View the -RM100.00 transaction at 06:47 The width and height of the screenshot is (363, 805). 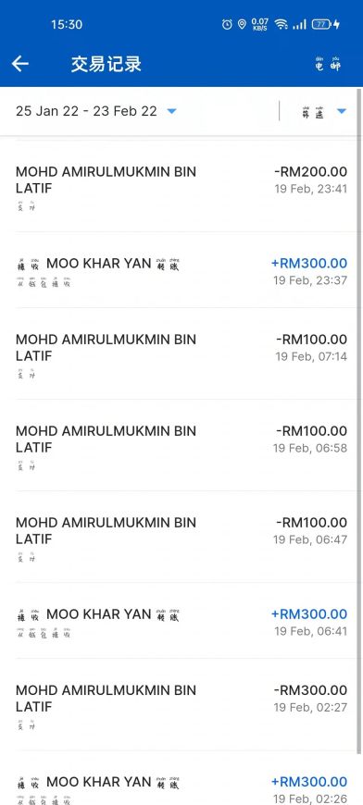[x=181, y=537]
